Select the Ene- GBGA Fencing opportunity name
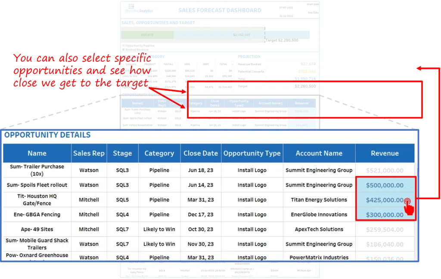This screenshot has width=441, height=279. coord(37,215)
